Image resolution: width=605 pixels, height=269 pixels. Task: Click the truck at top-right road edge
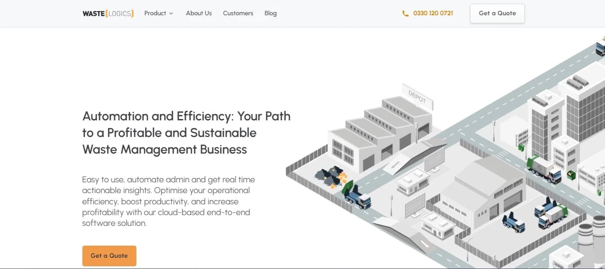click(600, 47)
